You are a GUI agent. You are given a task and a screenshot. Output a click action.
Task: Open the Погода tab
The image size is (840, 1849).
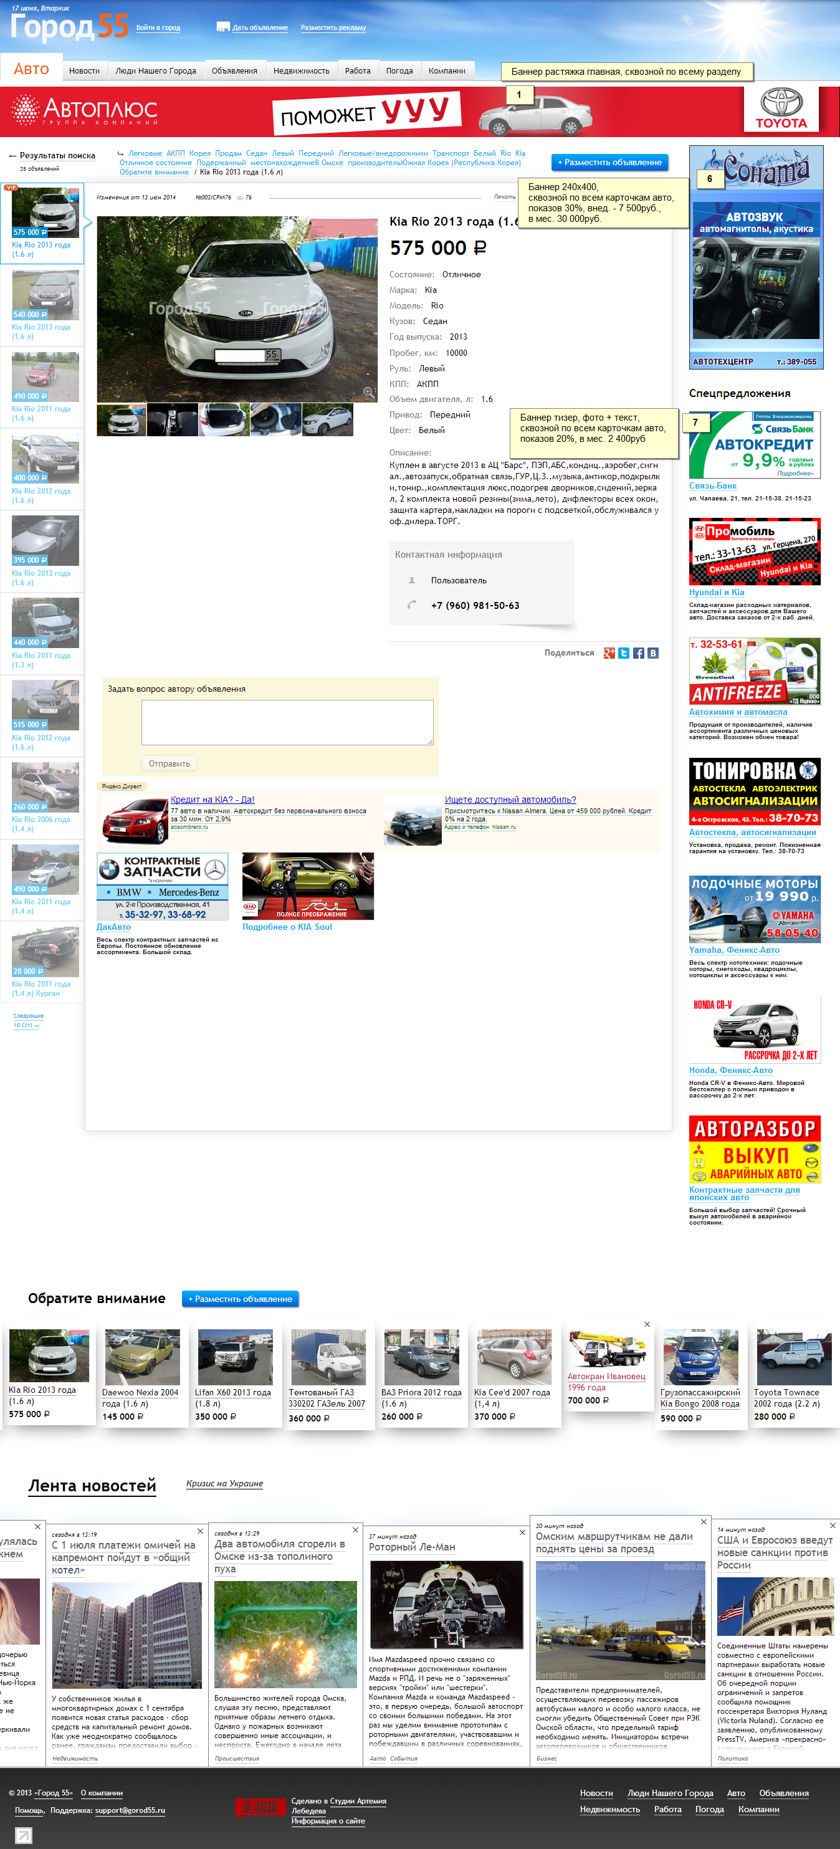[399, 70]
